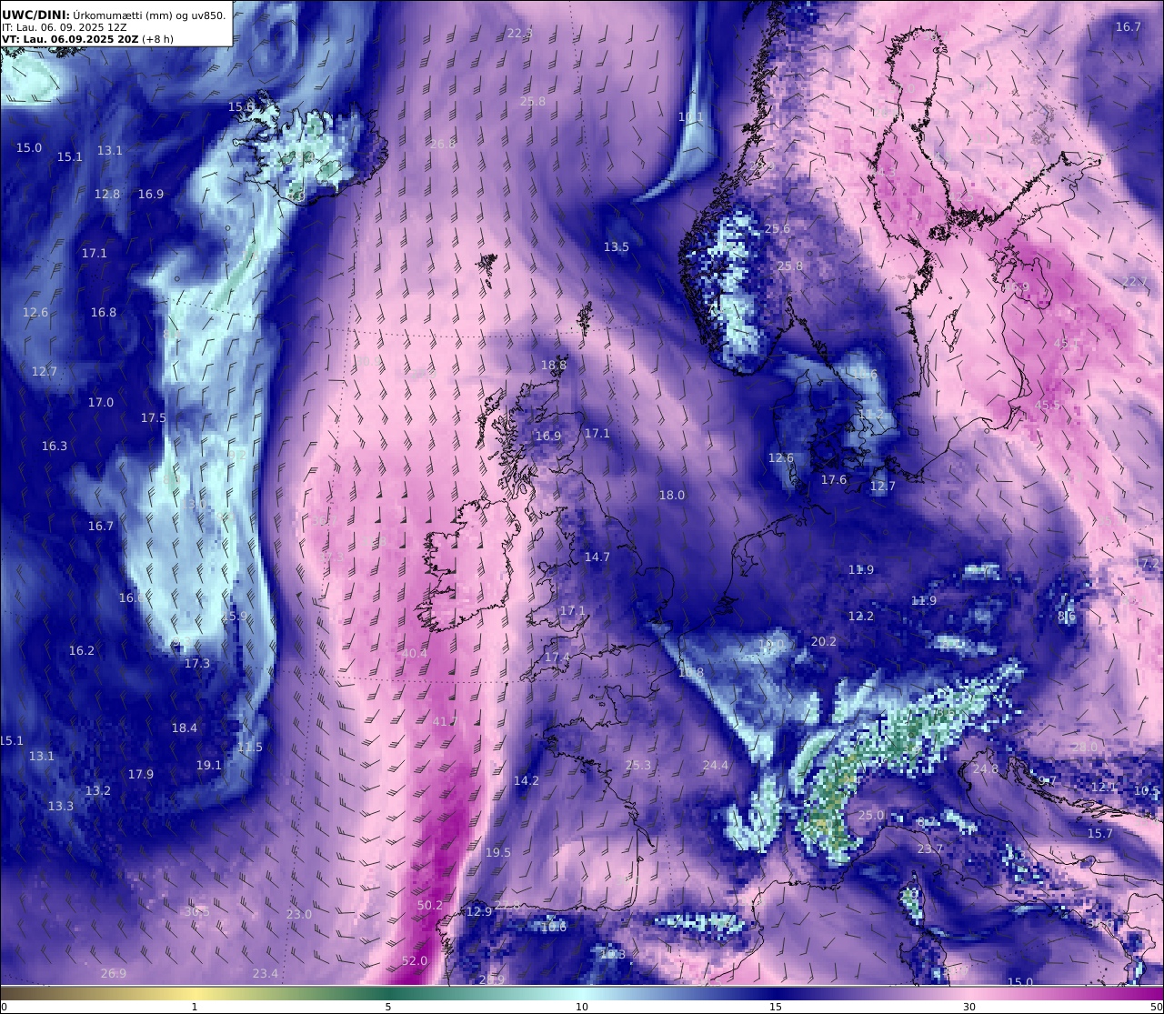This screenshot has width=1164, height=1014.
Task: Click the color scale tick label '5'
Action: (388, 1007)
